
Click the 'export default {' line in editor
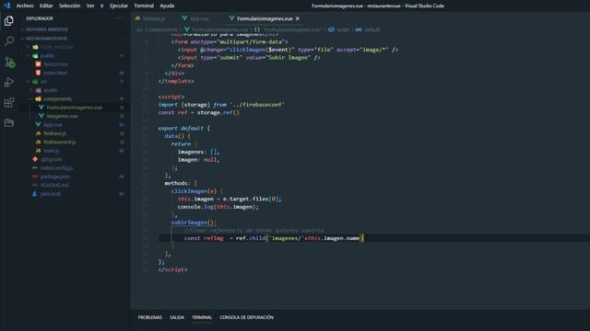click(x=184, y=128)
